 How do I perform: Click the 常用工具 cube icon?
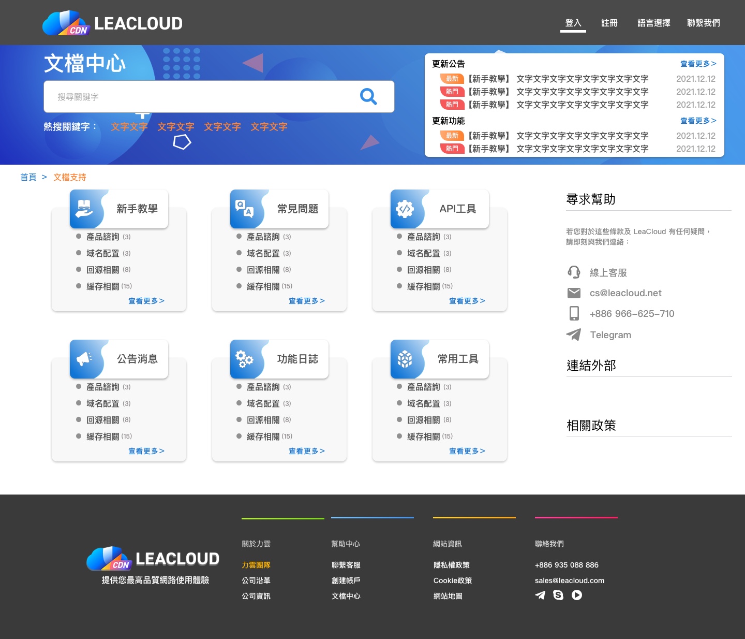click(405, 359)
